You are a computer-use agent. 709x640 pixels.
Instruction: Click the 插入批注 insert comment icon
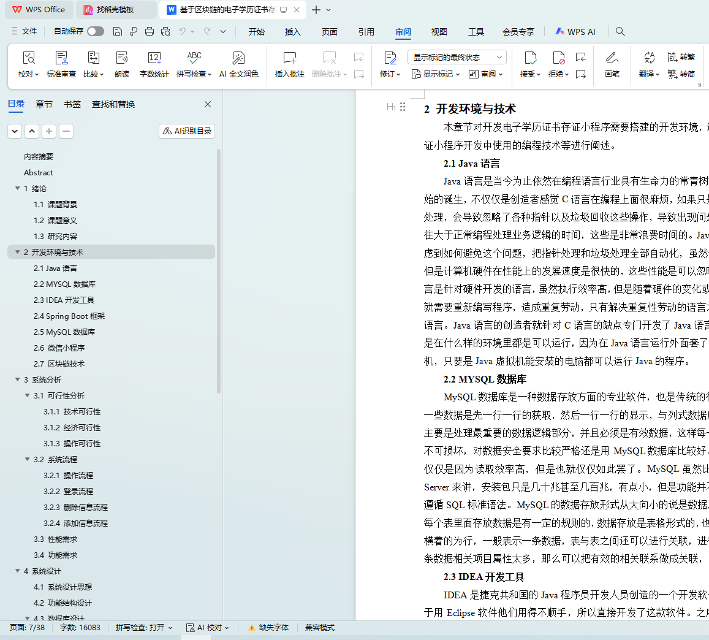(289, 58)
